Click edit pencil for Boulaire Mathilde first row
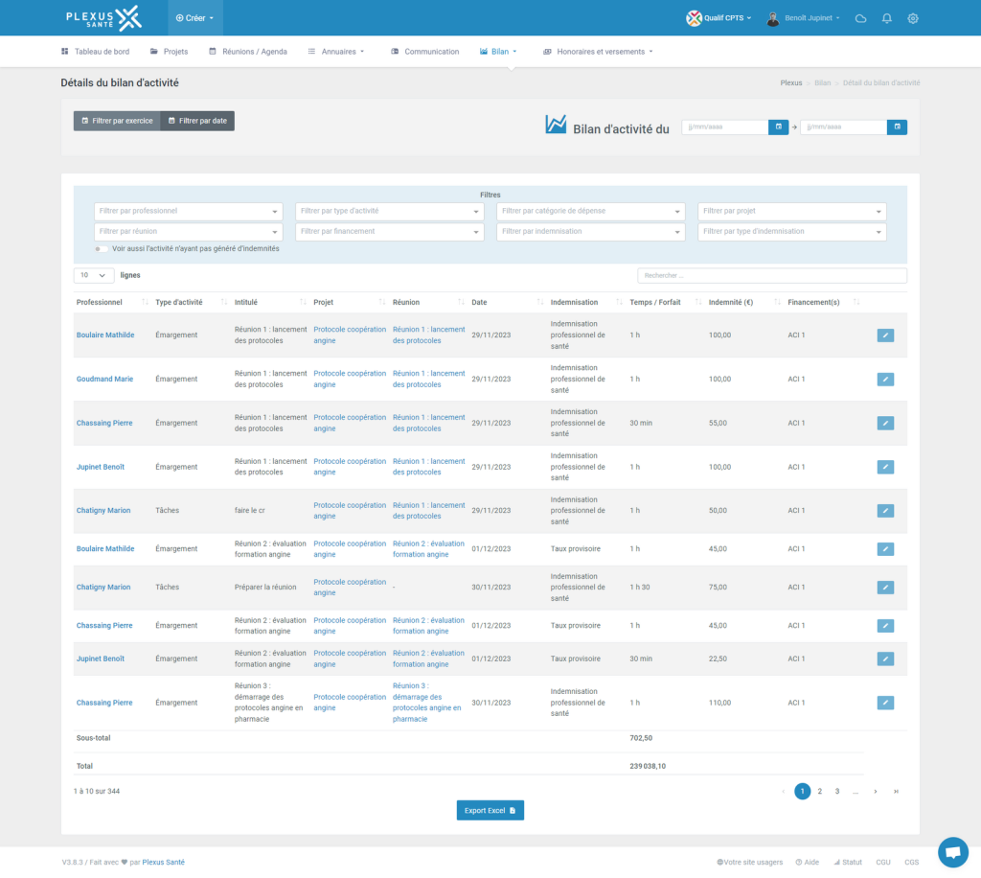Image resolution: width=981 pixels, height=878 pixels. 885,335
